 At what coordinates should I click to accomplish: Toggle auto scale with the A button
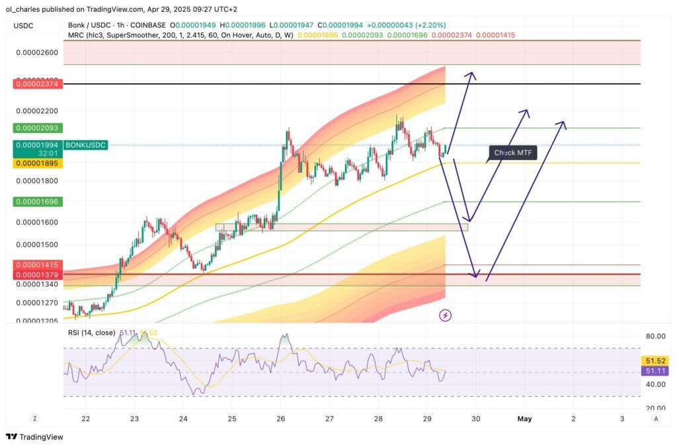pos(655,419)
